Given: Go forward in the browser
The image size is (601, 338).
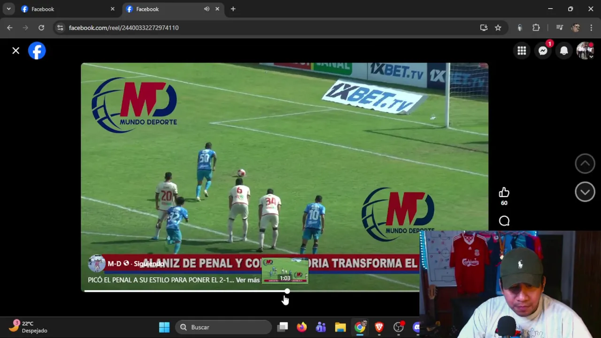Looking at the screenshot, I should pyautogui.click(x=25, y=28).
